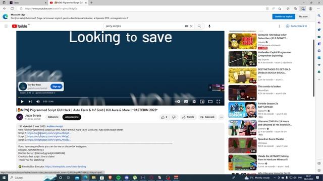This screenshot has height=181, width=323.
Task: Click the video progress bar
Action: click(x=120, y=97)
